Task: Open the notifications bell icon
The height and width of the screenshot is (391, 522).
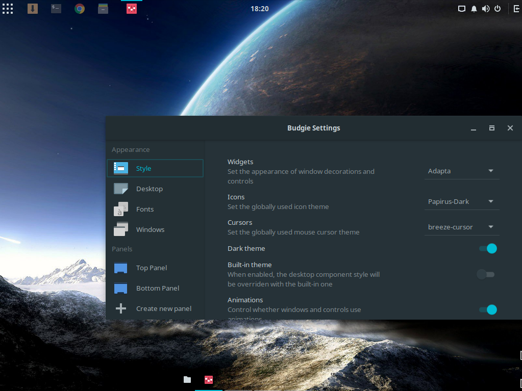Action: click(474, 9)
